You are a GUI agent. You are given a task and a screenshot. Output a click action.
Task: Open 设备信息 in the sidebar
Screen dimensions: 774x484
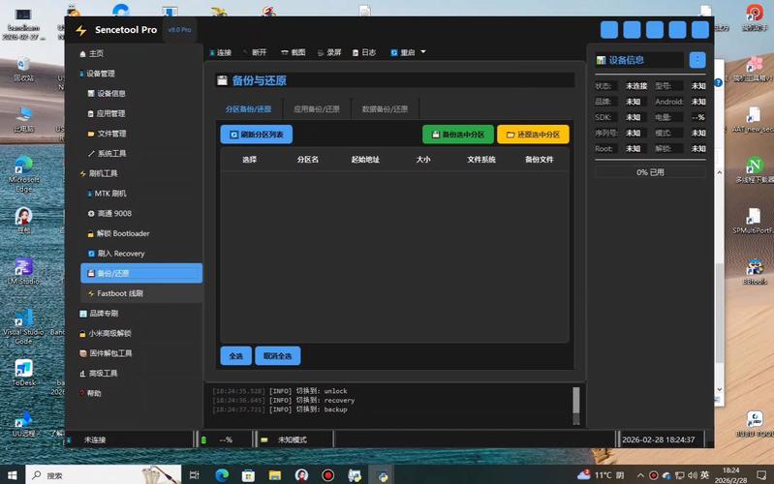tap(110, 94)
